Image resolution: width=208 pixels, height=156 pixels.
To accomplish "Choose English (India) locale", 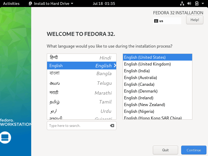I will (x=158, y=71).
